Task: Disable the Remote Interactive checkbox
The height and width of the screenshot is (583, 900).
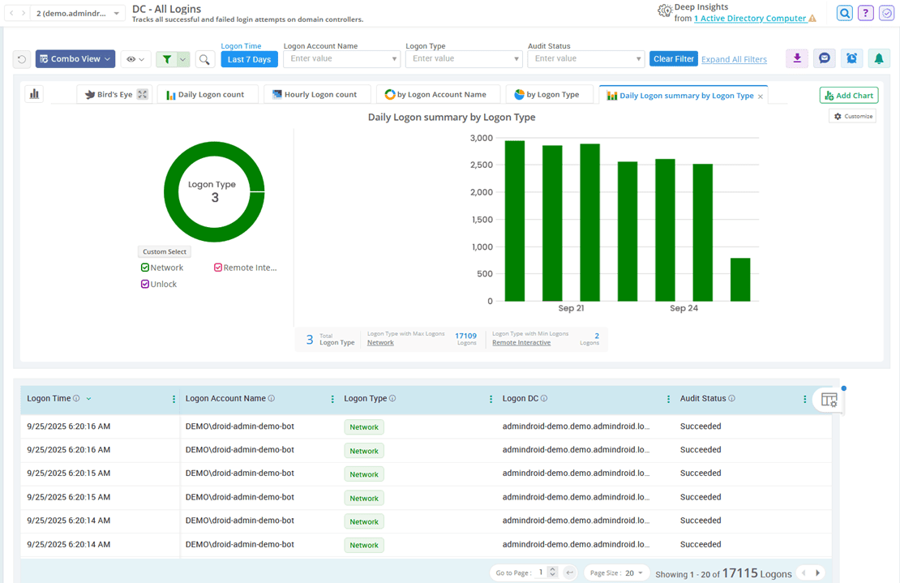Action: (x=217, y=267)
